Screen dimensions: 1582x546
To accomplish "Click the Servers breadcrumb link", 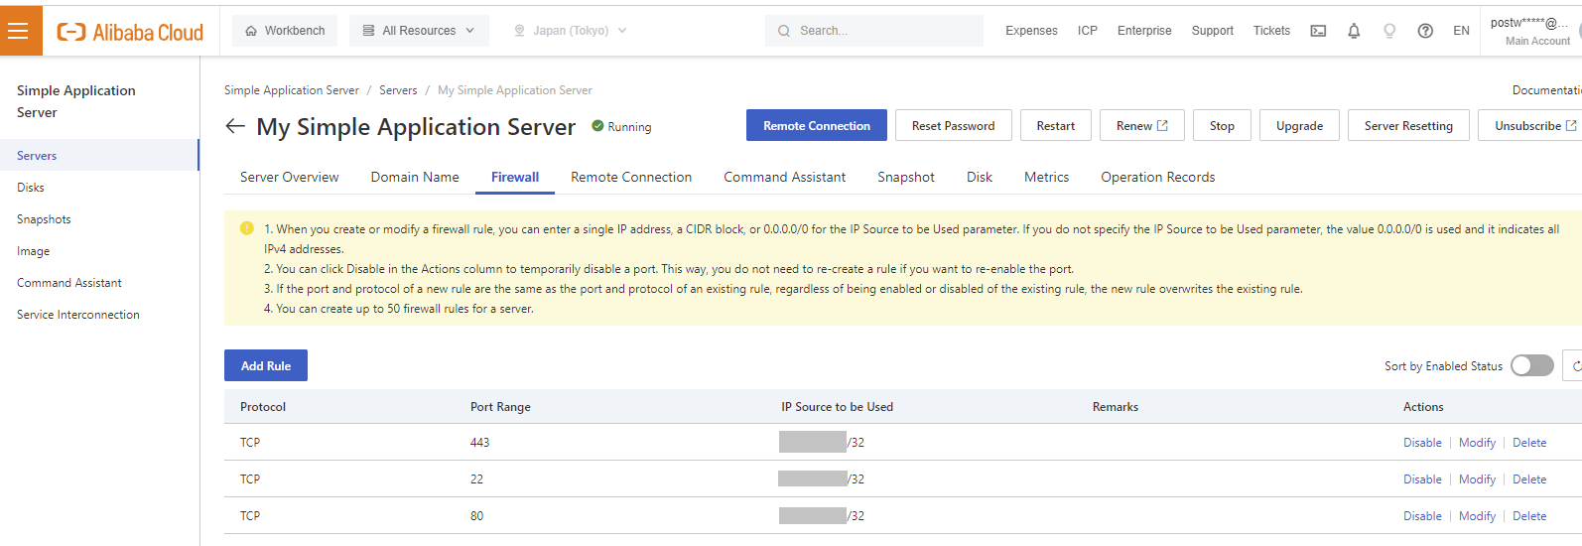I will coord(398,90).
